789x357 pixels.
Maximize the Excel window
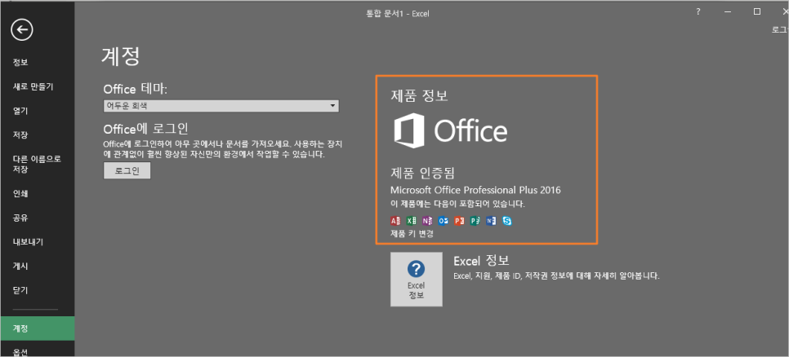pyautogui.click(x=757, y=12)
